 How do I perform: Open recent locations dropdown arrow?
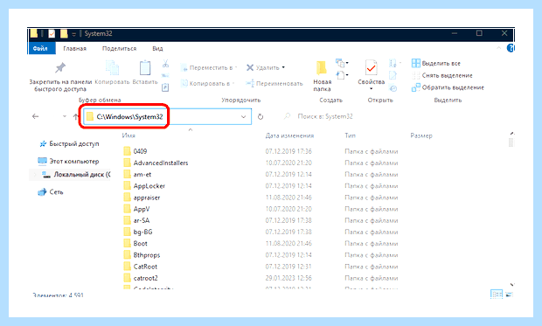click(x=65, y=116)
